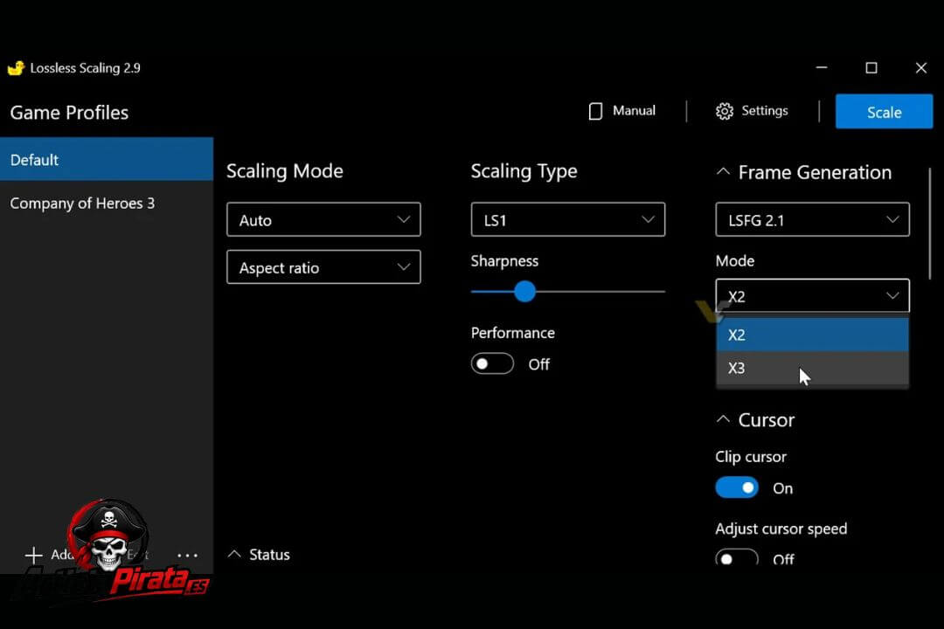Screen dimensions: 944x629
Task: Choose X2 in the Mode list
Action: click(x=812, y=335)
